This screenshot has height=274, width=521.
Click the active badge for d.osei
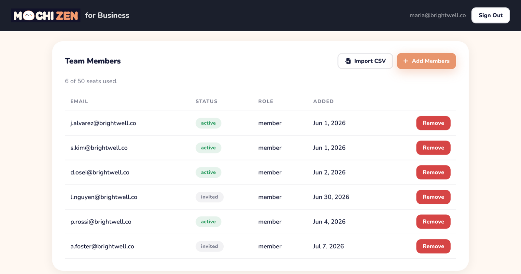pos(208,172)
